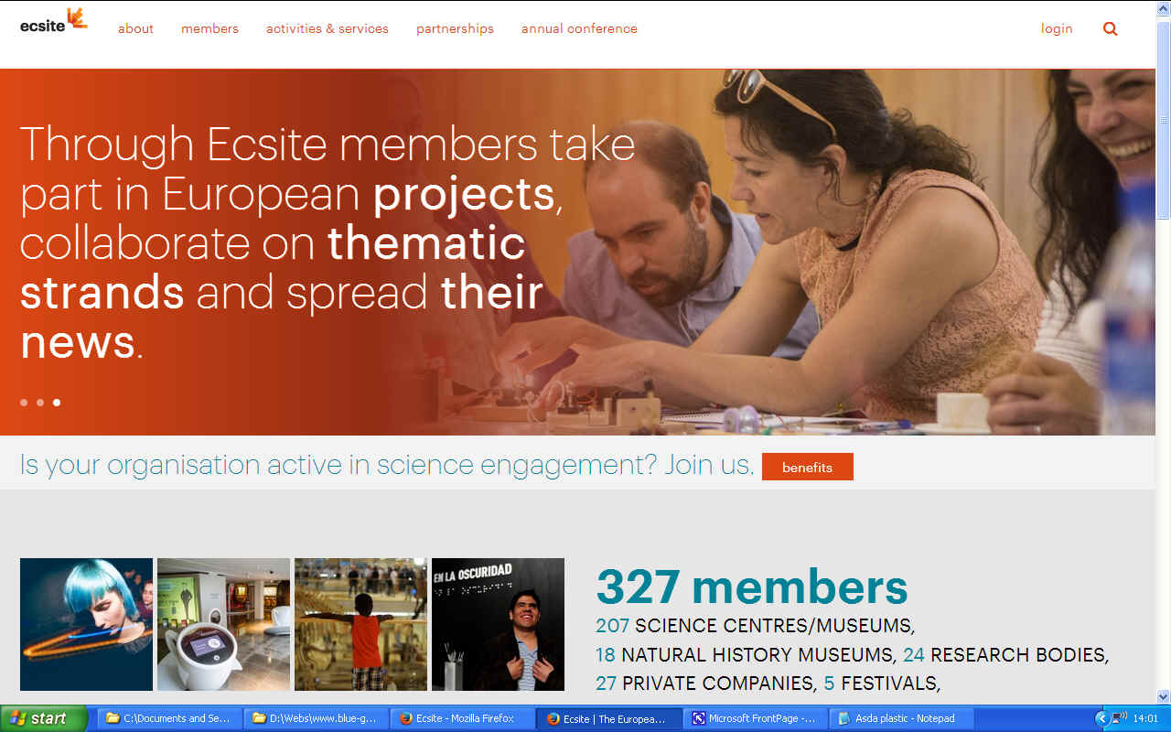Screen dimensions: 1171x732
Task: Select the first carousel slide dot
Action: [24, 403]
